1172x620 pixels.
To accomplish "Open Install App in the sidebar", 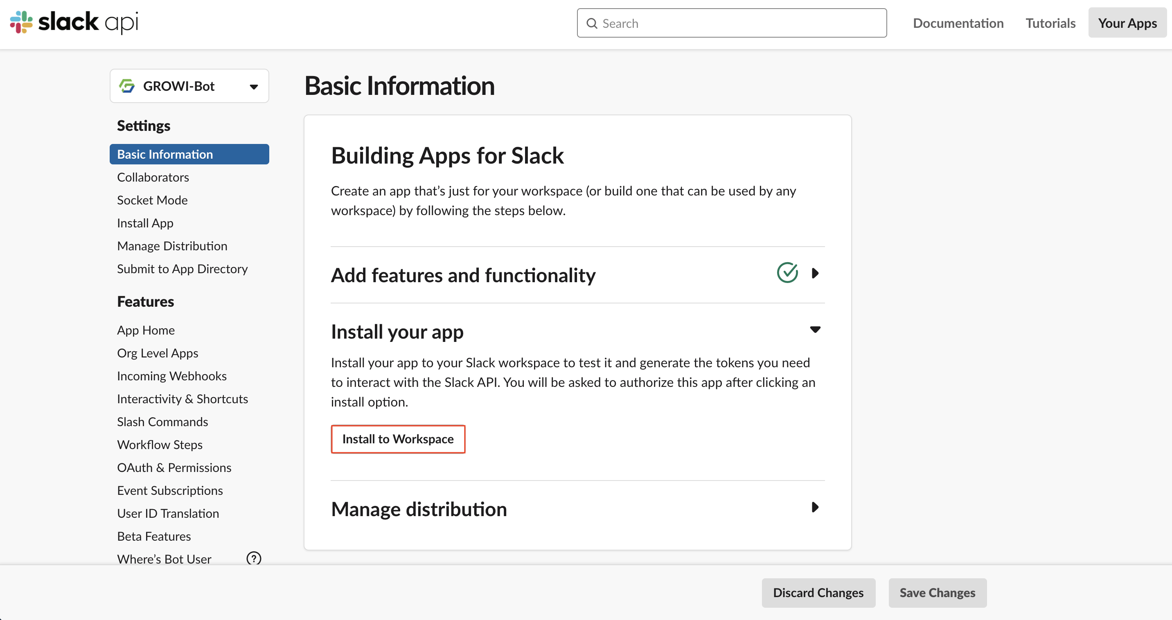I will coord(145,223).
